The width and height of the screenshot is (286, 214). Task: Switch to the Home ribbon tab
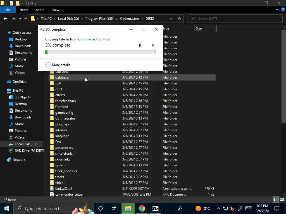click(x=24, y=10)
